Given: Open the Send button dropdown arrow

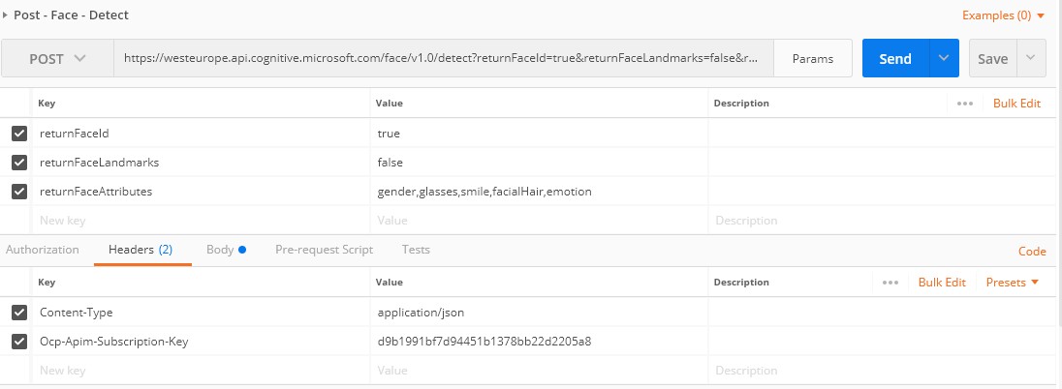Looking at the screenshot, I should click(x=944, y=58).
